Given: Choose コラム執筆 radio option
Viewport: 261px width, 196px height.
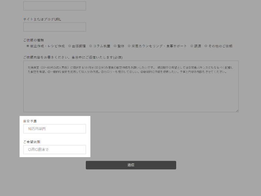Looking at the screenshot, I should point(91,46).
